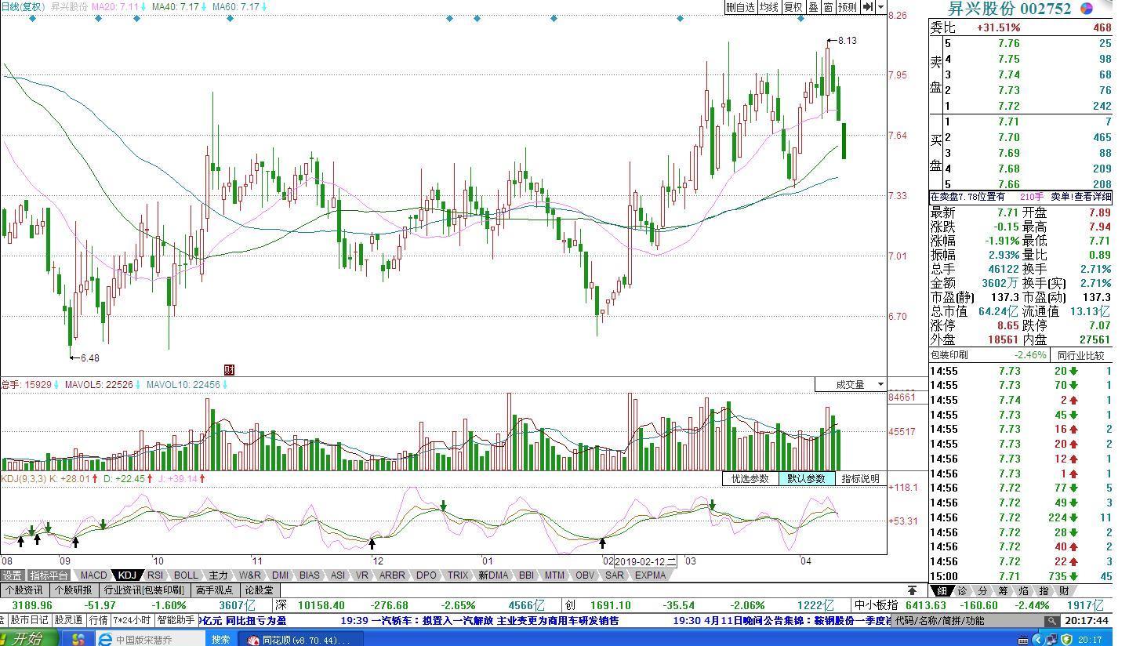Switch to the ARBR indicator tab

[393, 575]
